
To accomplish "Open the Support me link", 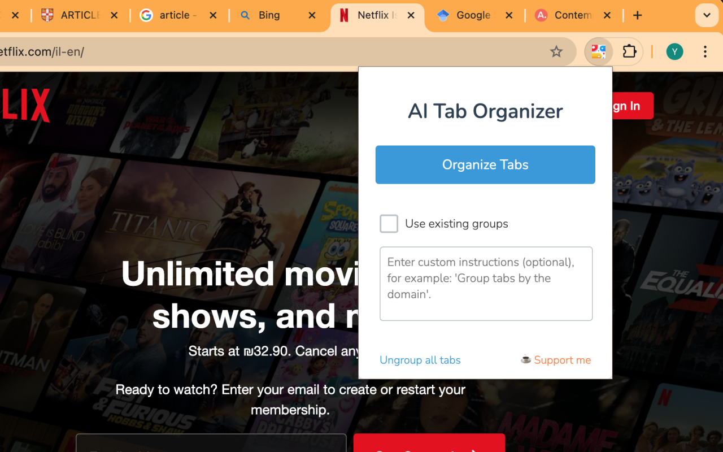I will pyautogui.click(x=556, y=360).
